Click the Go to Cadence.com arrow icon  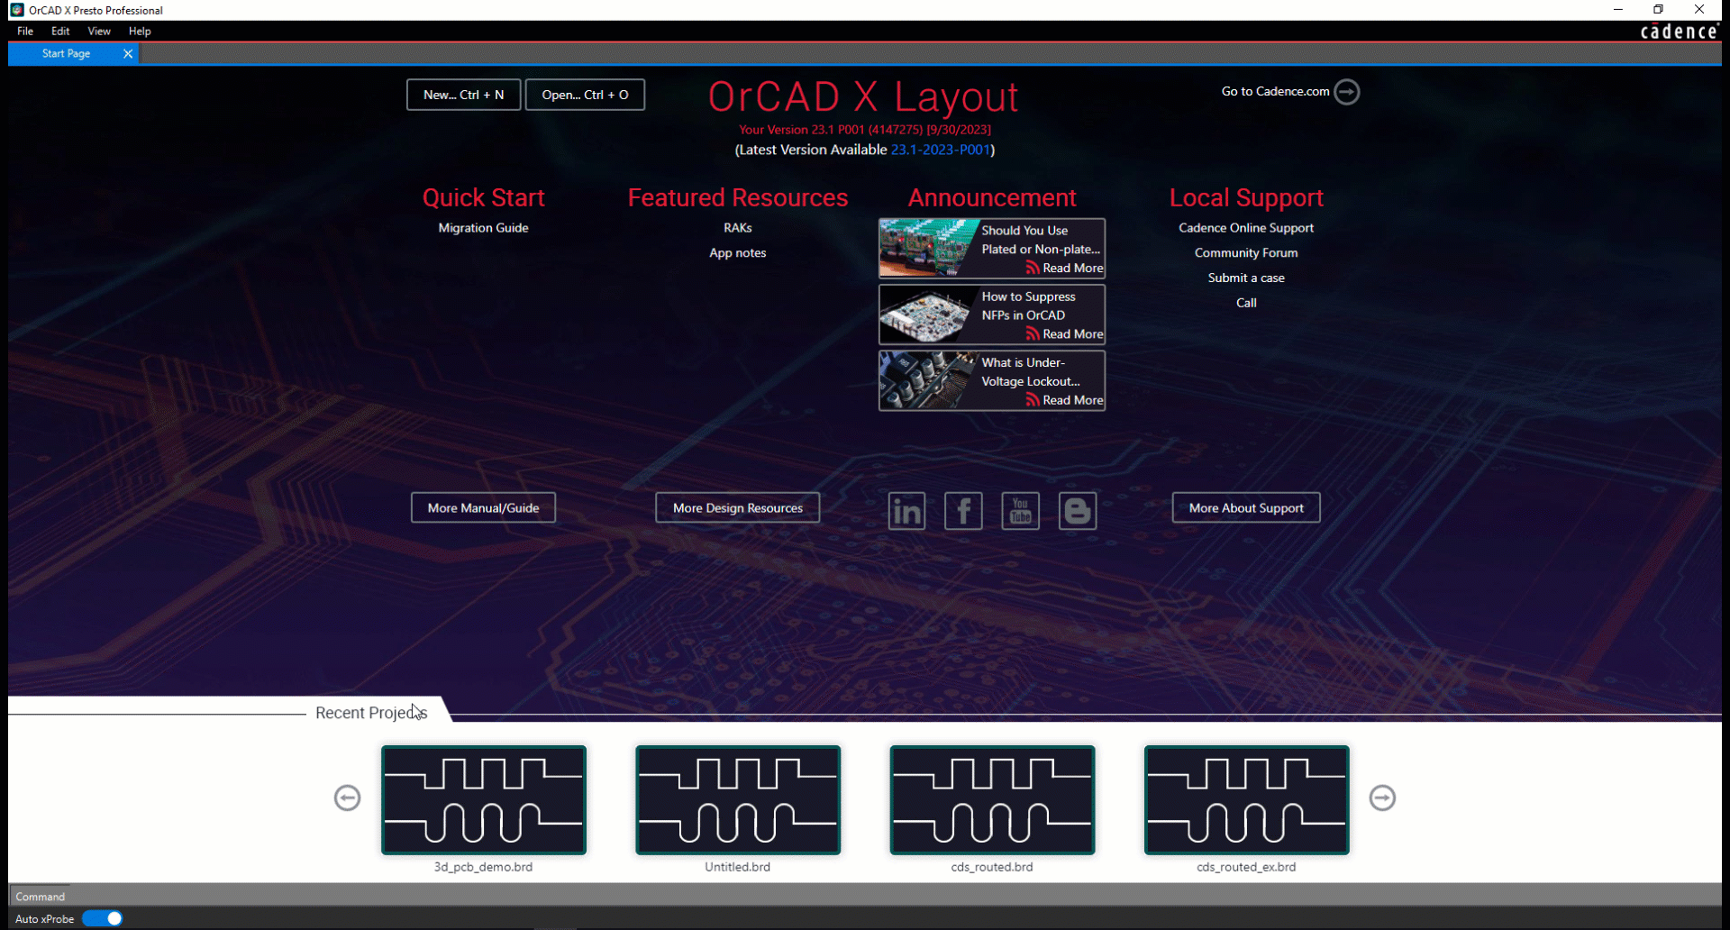tap(1347, 92)
